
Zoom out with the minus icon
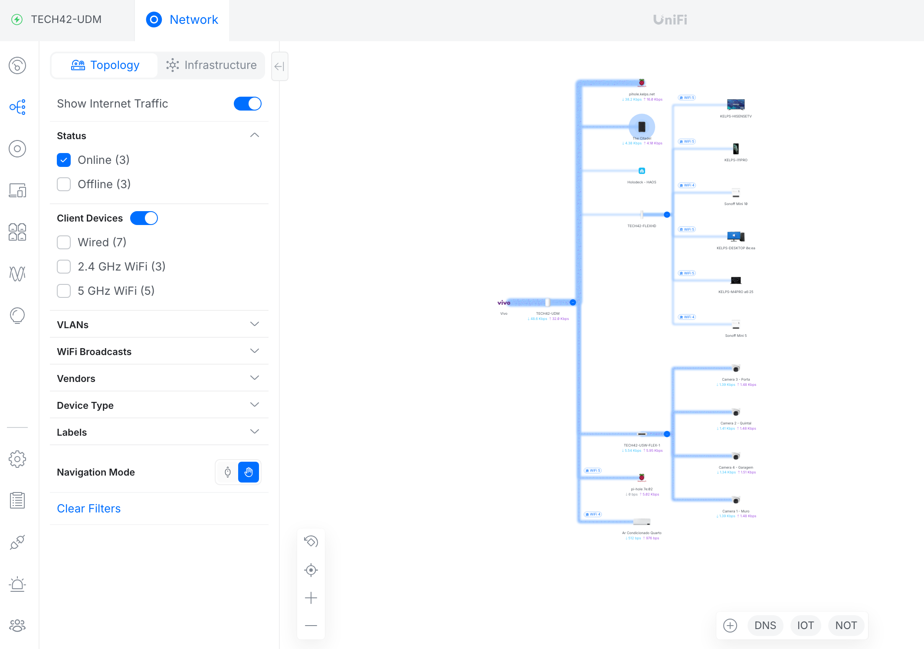311,626
